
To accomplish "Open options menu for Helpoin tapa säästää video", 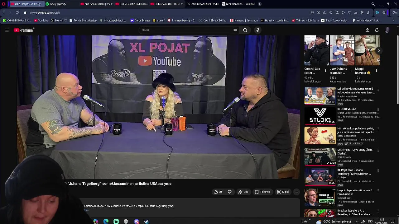I will coord(378,191).
